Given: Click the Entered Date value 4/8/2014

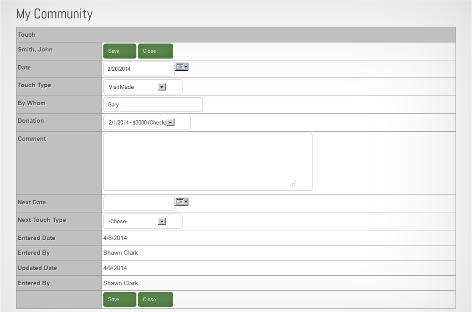Looking at the screenshot, I should pos(115,238).
